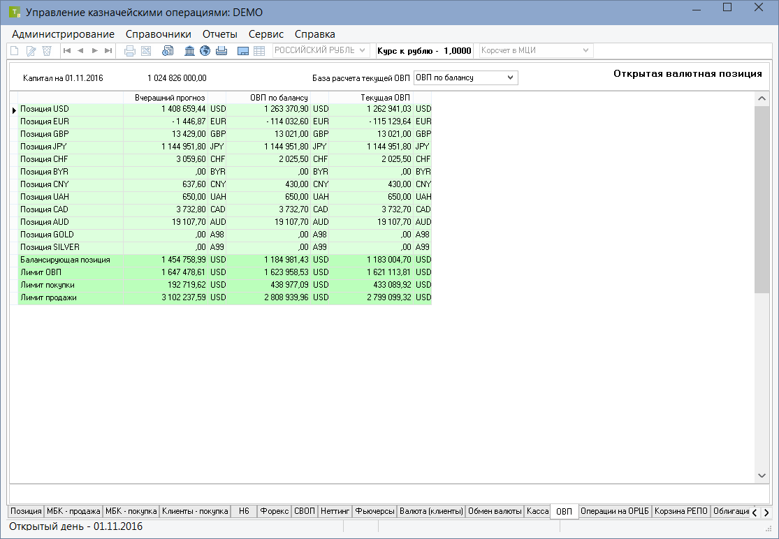Screen dimensions: 779x539
Task: Click the app icon in title bar
Action: (15, 12)
